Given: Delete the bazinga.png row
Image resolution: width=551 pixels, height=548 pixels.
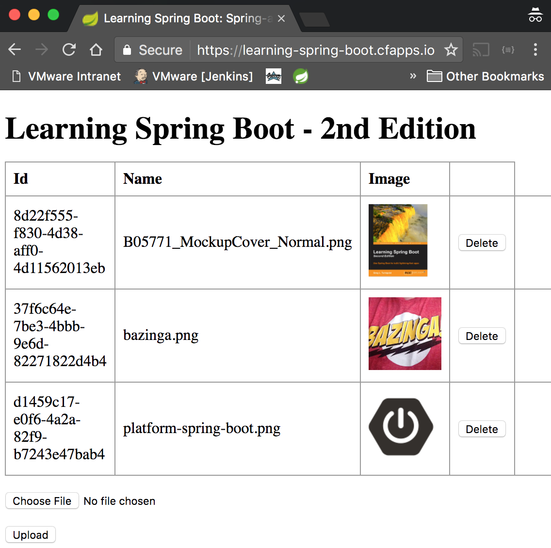Looking at the screenshot, I should coord(482,336).
